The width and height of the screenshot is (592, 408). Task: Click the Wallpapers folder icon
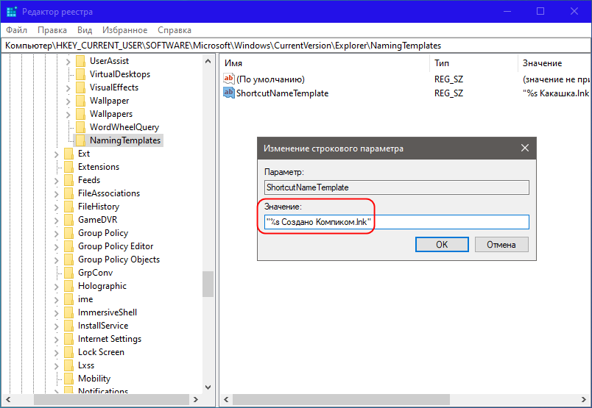click(80, 114)
